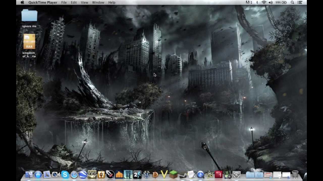
Task: Open the Trash in the Dock
Action: pyautogui.click(x=295, y=174)
